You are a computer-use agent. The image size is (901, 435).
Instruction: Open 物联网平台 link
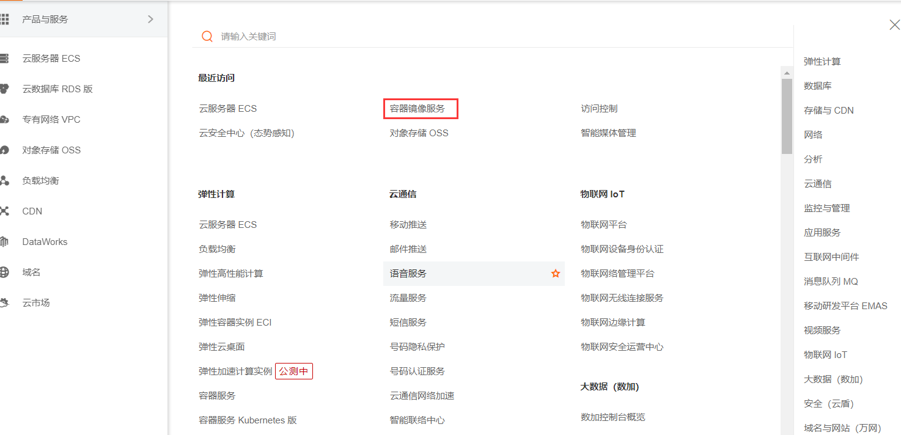pyautogui.click(x=604, y=225)
